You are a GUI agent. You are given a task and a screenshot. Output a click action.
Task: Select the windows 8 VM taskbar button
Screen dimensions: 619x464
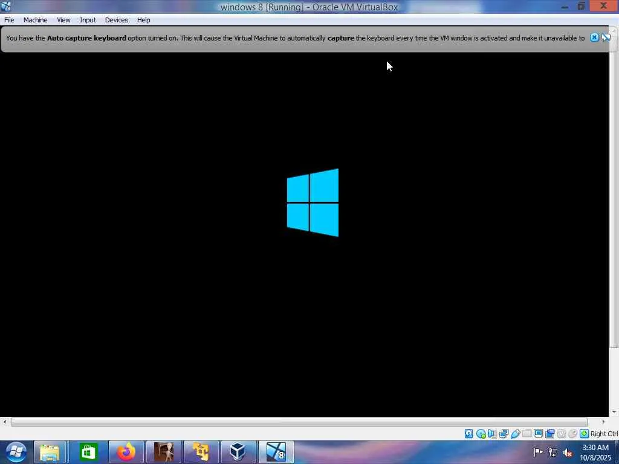point(276,452)
